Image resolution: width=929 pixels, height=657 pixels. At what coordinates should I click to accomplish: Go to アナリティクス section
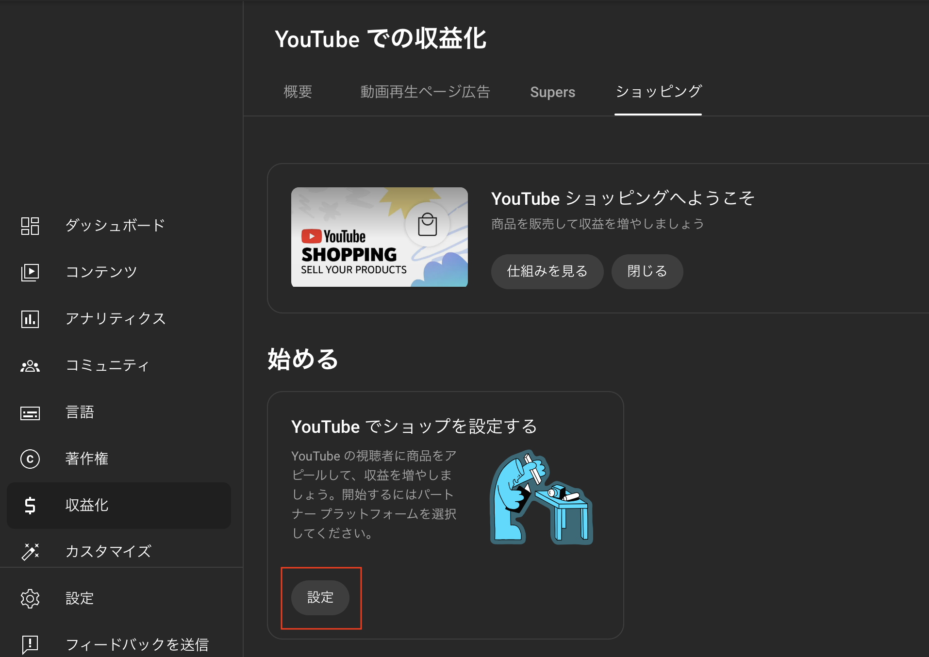pyautogui.click(x=116, y=318)
